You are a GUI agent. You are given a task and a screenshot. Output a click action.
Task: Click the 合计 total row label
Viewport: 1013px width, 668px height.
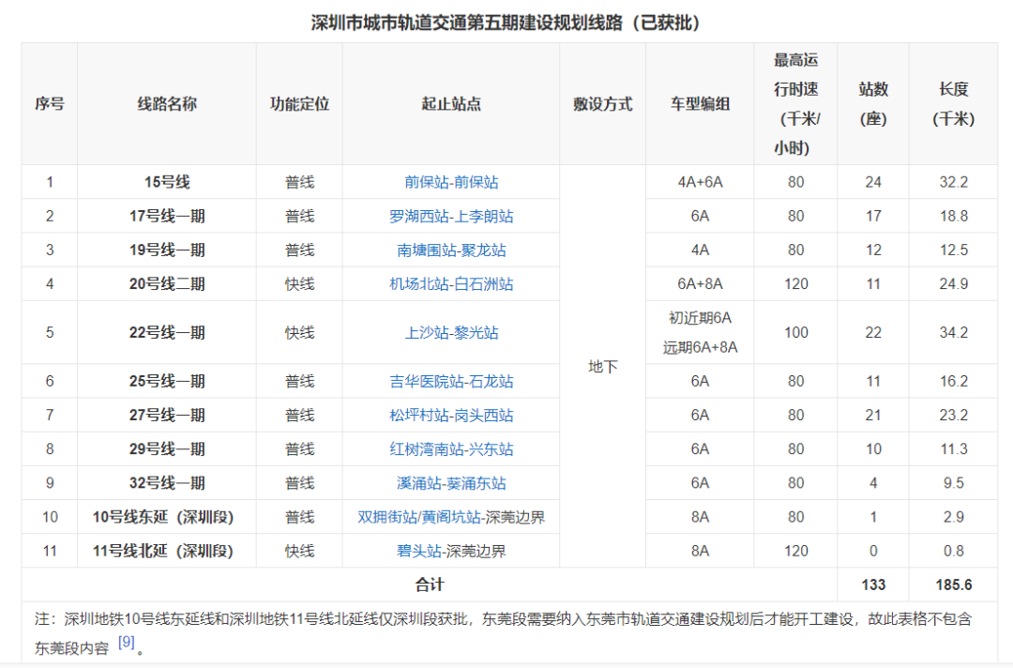point(430,584)
